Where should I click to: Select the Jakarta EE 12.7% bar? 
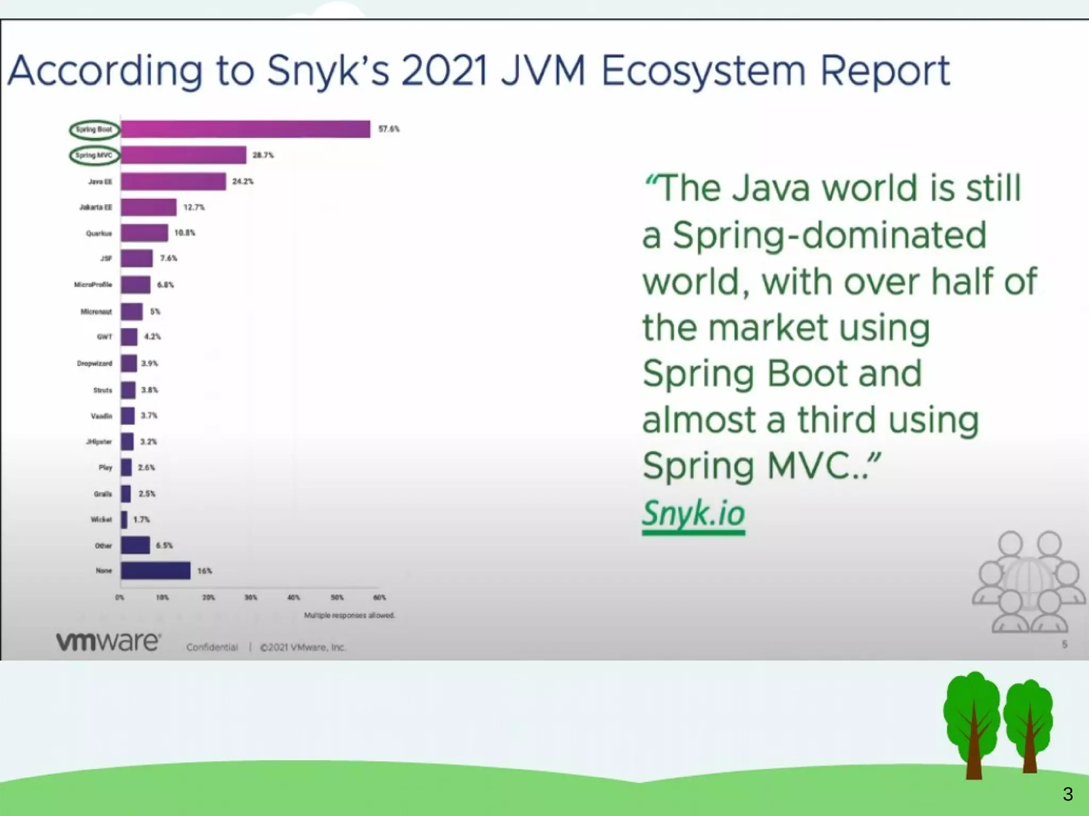[148, 207]
